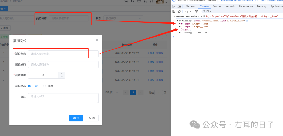Open the Application tab in DevTools

276,6
